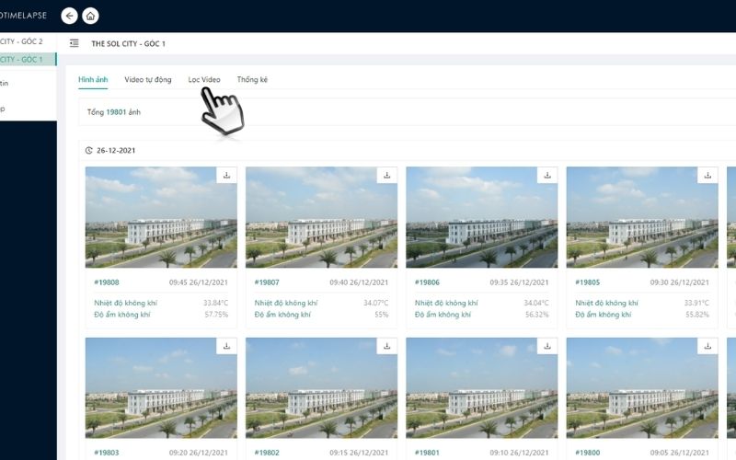Open thumbnail of image #19801
This screenshot has width=736, height=460.
481,387
